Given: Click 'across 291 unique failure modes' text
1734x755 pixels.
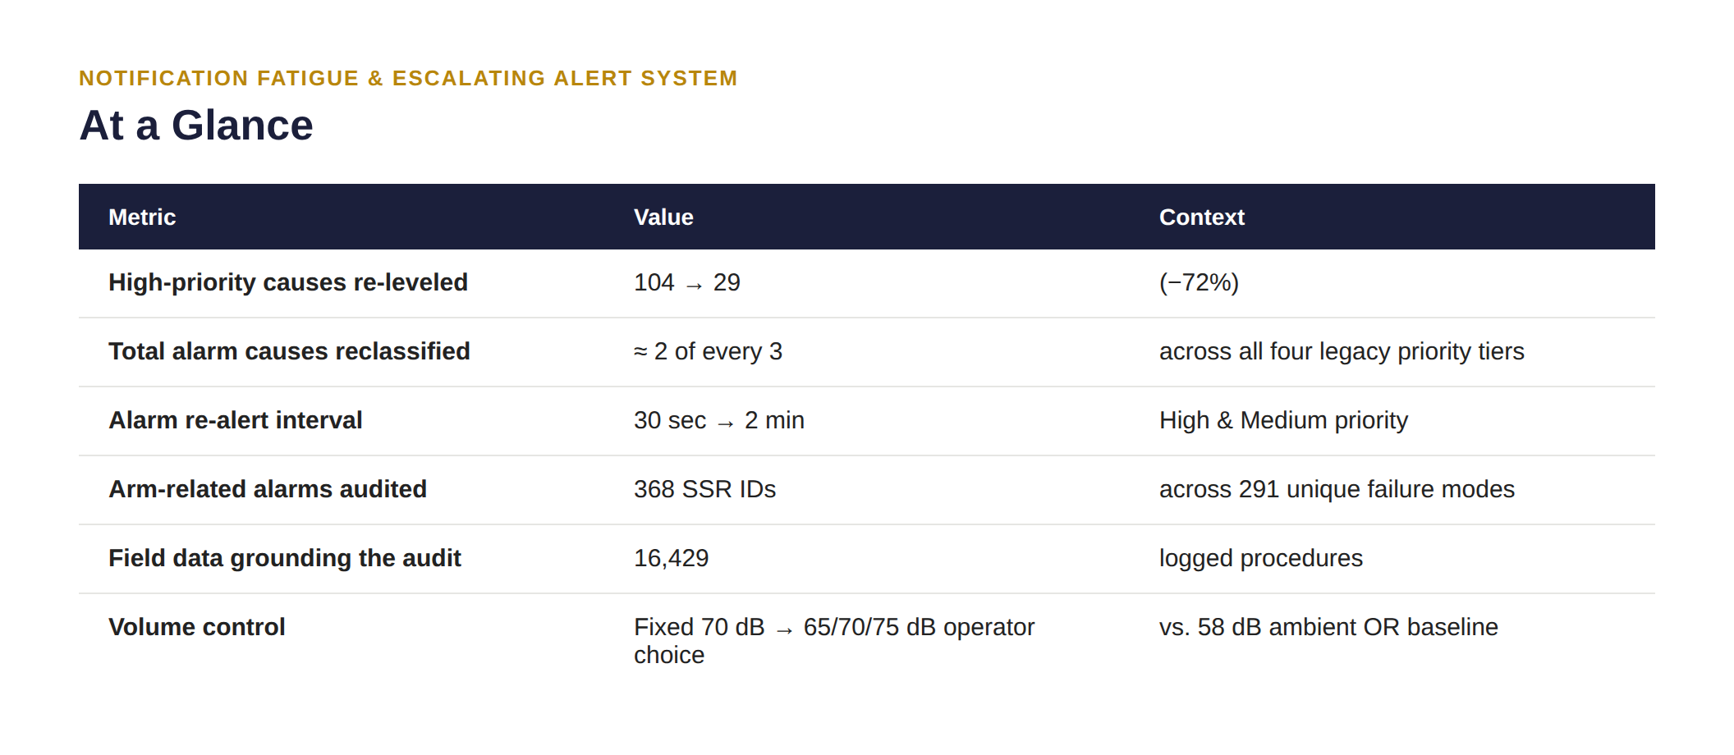Looking at the screenshot, I should (1337, 489).
